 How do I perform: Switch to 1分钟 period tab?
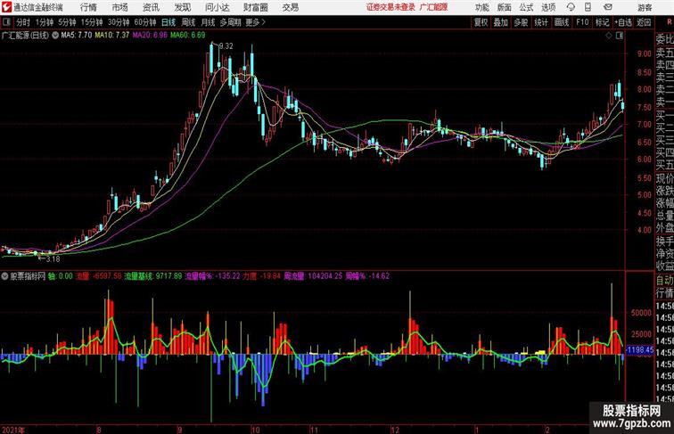coord(45,22)
